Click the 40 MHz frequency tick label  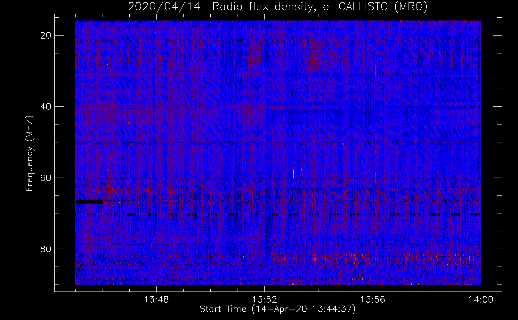[46, 107]
